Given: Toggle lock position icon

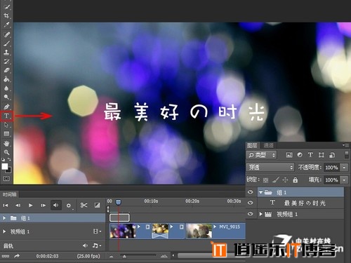Looking at the screenshot, I should pyautogui.click(x=285, y=180).
